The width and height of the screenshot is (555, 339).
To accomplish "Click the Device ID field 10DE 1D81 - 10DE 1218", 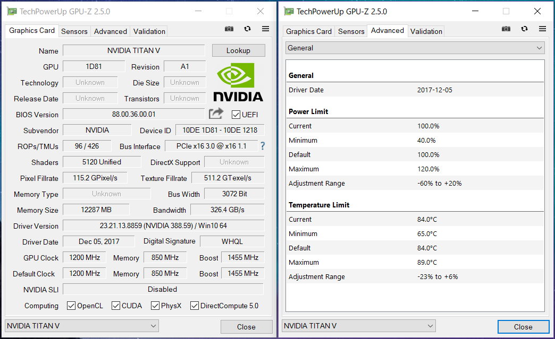I will point(220,131).
